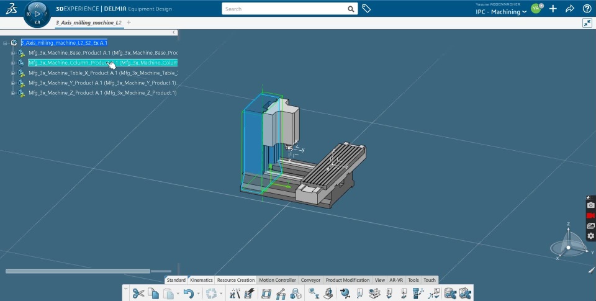Click the Cut scissors icon

click(138, 293)
